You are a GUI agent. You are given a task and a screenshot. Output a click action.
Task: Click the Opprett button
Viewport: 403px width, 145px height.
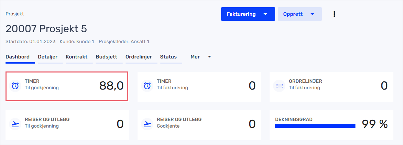[x=293, y=14]
